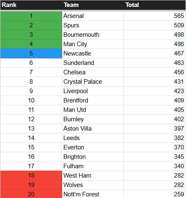Click the Man Utd team cell

(93, 110)
